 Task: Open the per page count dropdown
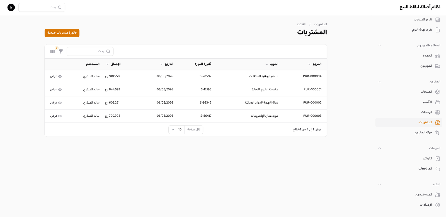click(x=176, y=130)
